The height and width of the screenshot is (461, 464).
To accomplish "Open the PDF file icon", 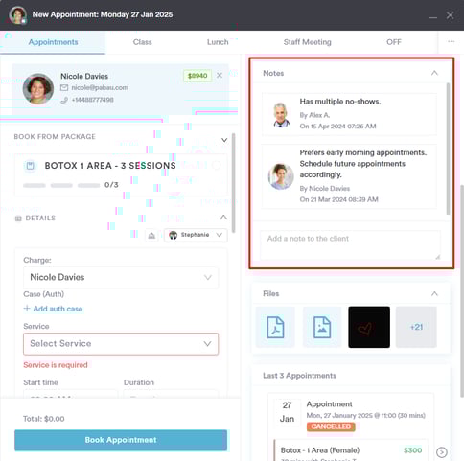I will pos(275,327).
